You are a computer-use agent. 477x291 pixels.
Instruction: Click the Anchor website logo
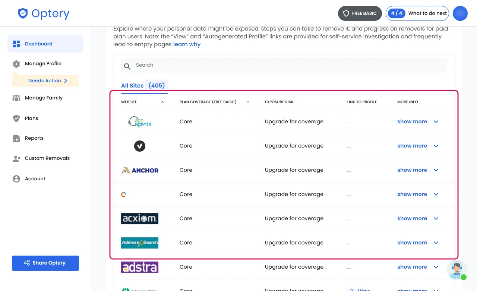pyautogui.click(x=140, y=170)
